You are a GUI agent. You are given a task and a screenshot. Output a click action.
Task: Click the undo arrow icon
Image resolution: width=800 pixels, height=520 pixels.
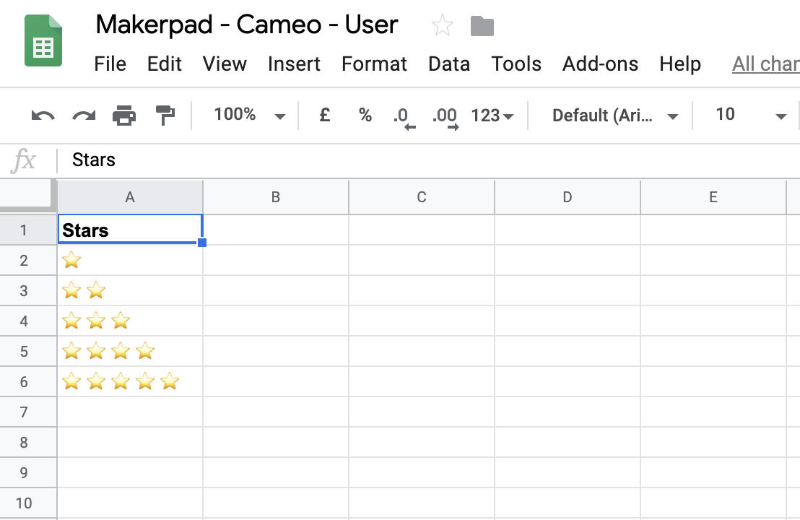pos(43,115)
